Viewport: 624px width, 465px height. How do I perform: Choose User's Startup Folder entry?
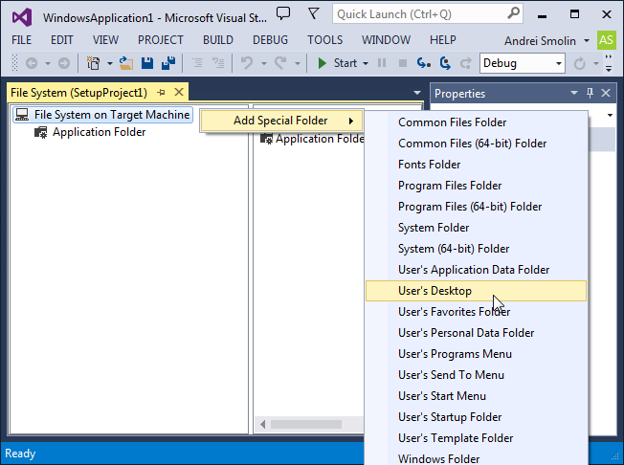(x=476, y=418)
